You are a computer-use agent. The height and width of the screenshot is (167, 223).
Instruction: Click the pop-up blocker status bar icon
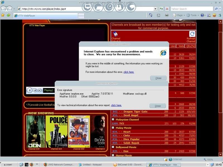pos(165,159)
